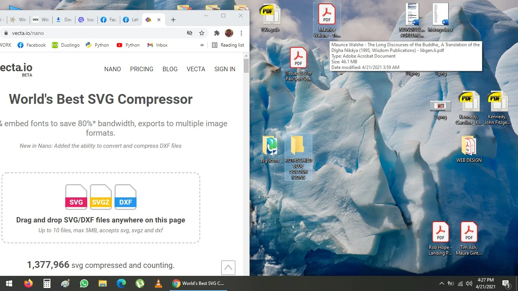Show hidden system tray icons
518x291 pixels.
click(x=441, y=283)
